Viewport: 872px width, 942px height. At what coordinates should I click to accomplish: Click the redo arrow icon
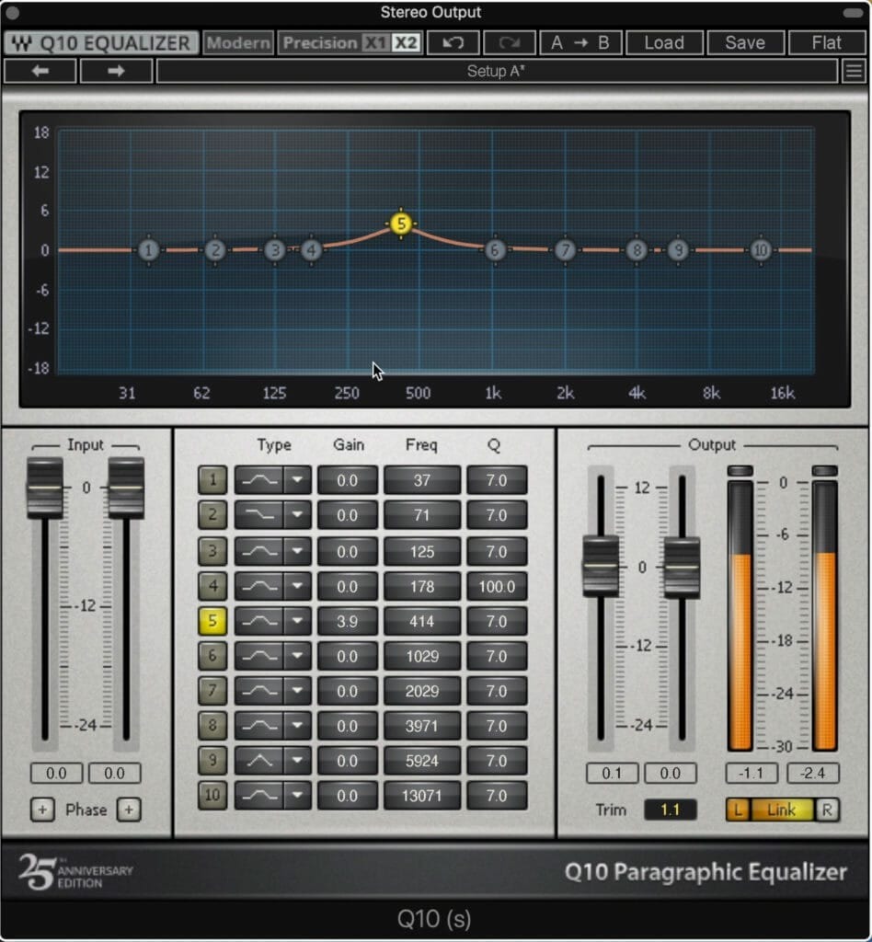510,42
